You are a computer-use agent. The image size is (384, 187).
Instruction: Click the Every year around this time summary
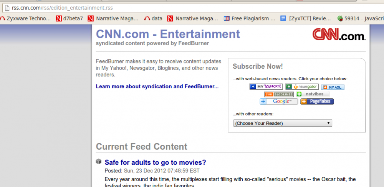coord(230,182)
